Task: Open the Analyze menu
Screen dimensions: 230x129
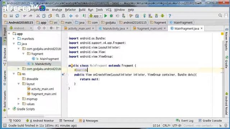Action: (x=57, y=10)
